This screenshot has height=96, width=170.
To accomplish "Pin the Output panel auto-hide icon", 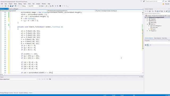I will [x=141, y=77].
